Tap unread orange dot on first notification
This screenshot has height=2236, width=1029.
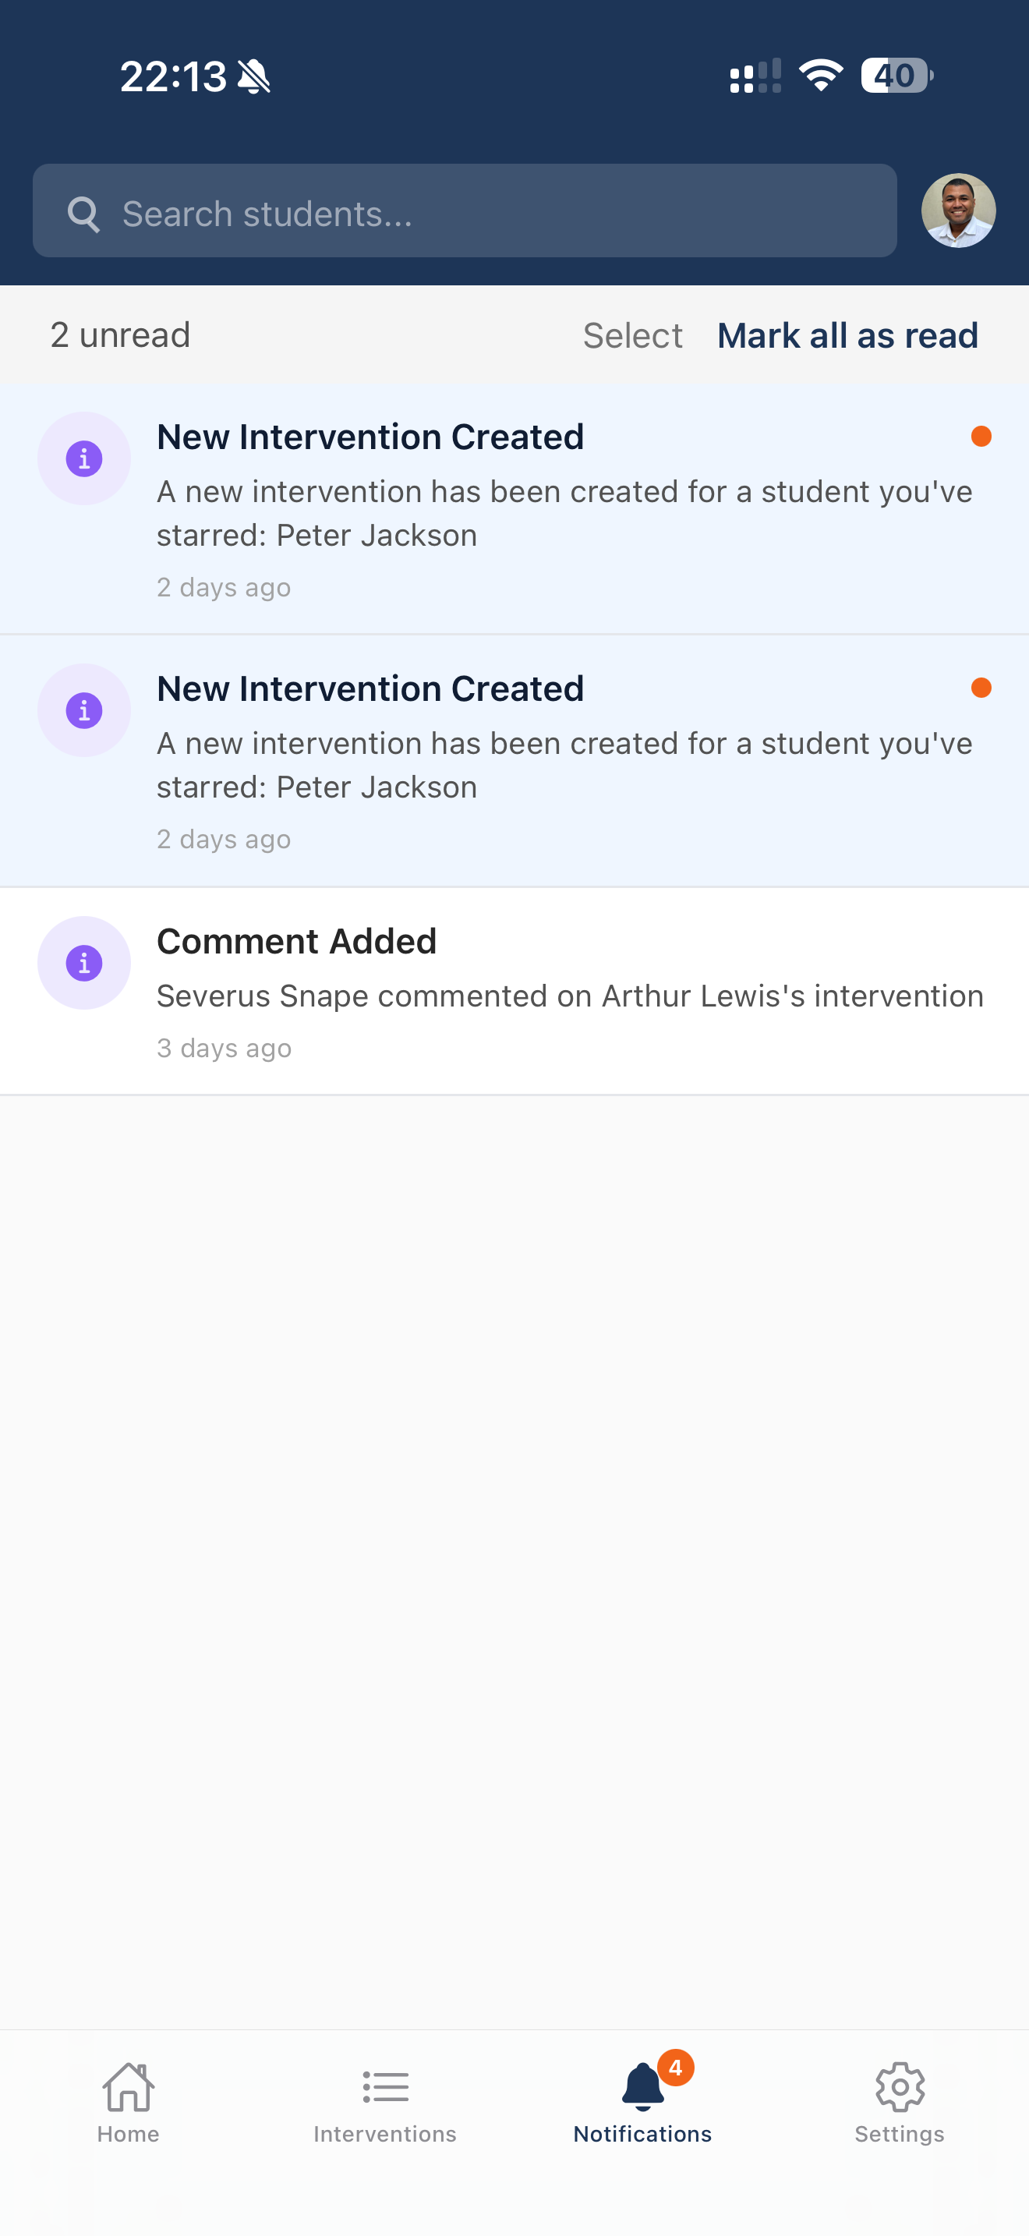point(981,437)
